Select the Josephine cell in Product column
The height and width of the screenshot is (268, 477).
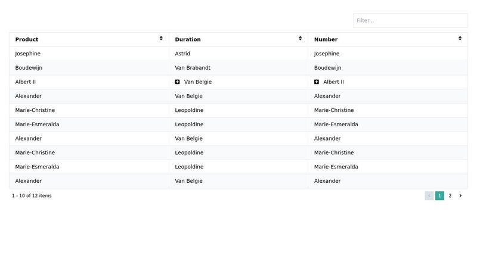28,54
